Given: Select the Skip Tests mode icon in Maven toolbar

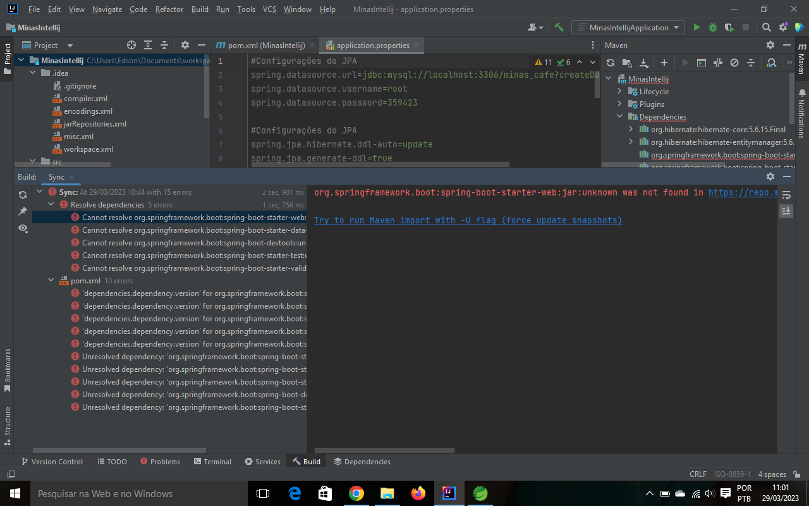Looking at the screenshot, I should pyautogui.click(x=734, y=63).
